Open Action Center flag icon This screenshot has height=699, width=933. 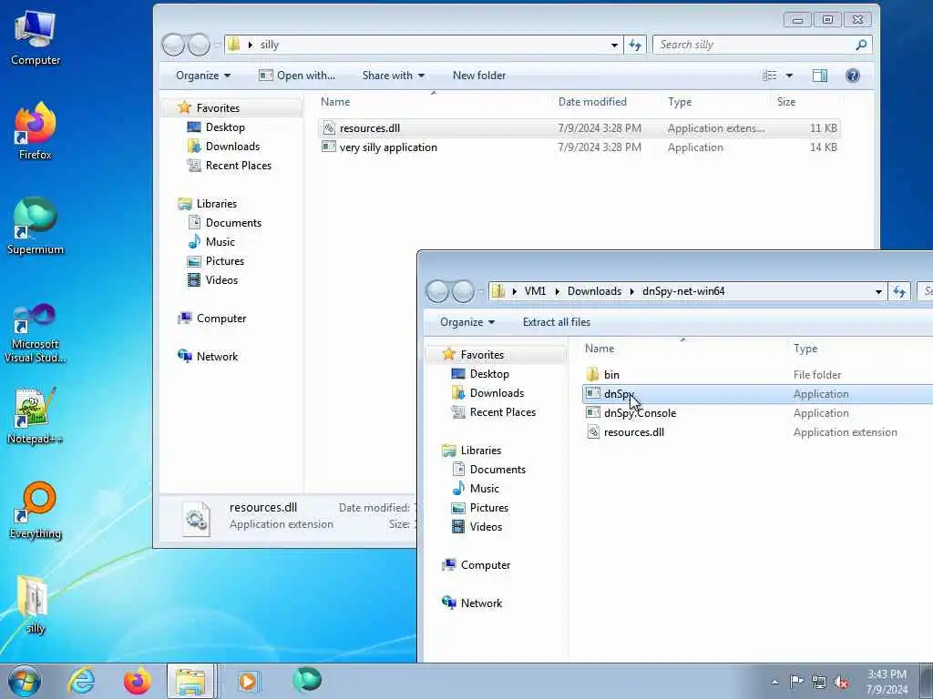pos(796,682)
